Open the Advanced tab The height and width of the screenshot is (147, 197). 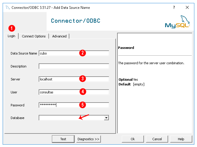[x=59, y=36]
